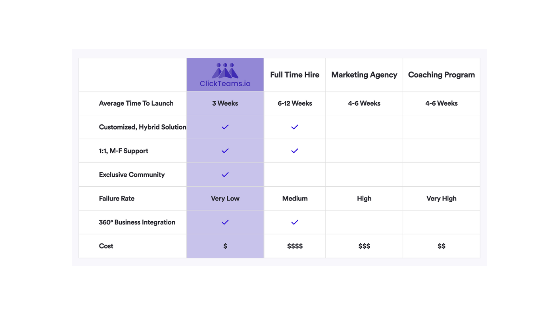Select the Coaching Program column header
This screenshot has width=559, height=315.
coord(441,75)
